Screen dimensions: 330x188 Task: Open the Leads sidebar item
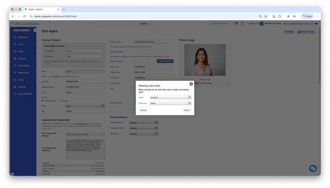coord(23,44)
